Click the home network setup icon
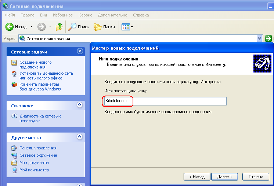The width and height of the screenshot is (274, 186). coord(14,74)
